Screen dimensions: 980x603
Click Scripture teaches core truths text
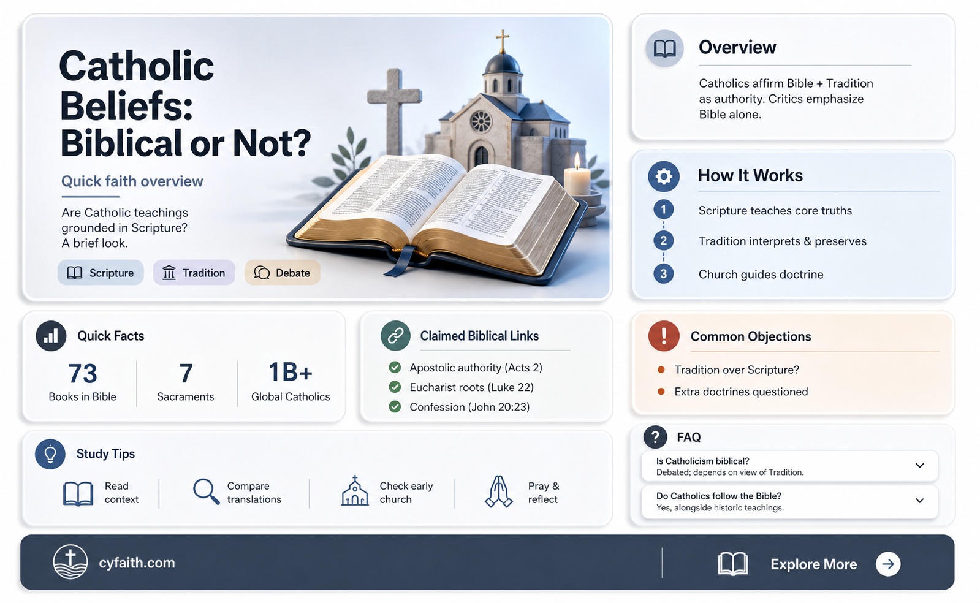click(x=775, y=211)
